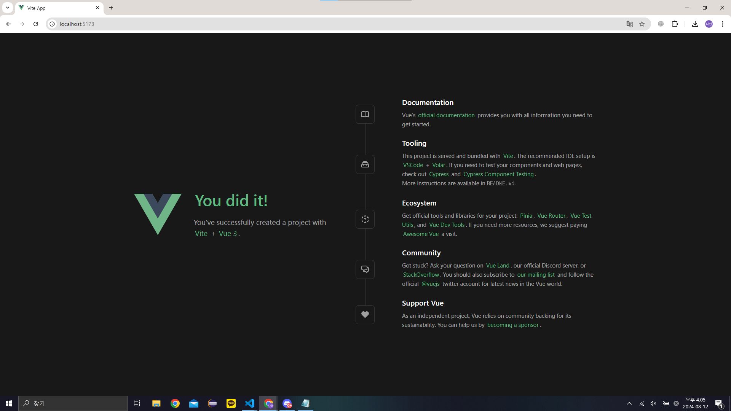Image resolution: width=731 pixels, height=411 pixels.
Task: Open the becoming a sponsor link
Action: [513, 325]
